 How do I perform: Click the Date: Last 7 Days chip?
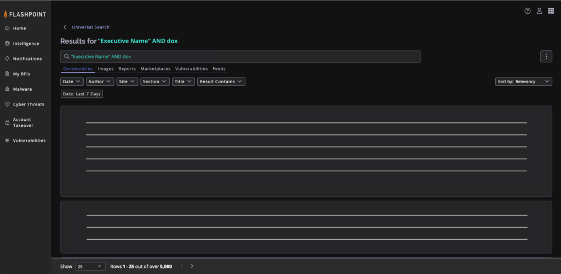click(x=82, y=94)
